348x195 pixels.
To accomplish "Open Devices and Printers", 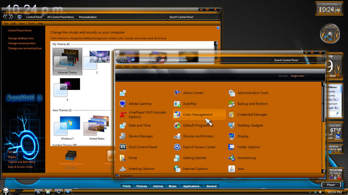I will click(x=198, y=136).
